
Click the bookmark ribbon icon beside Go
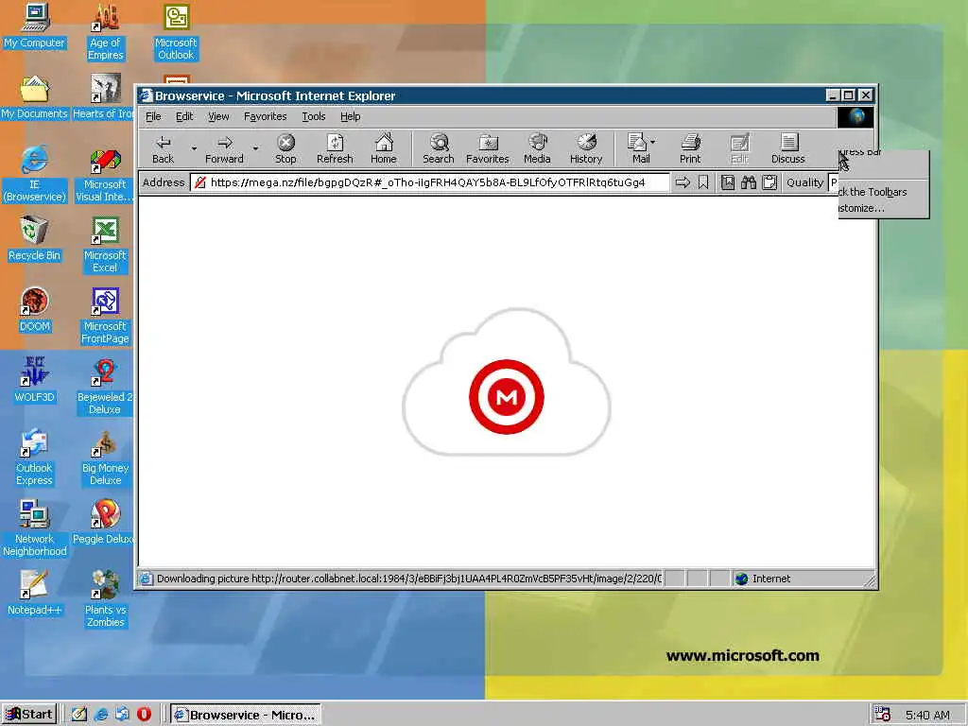click(x=703, y=182)
